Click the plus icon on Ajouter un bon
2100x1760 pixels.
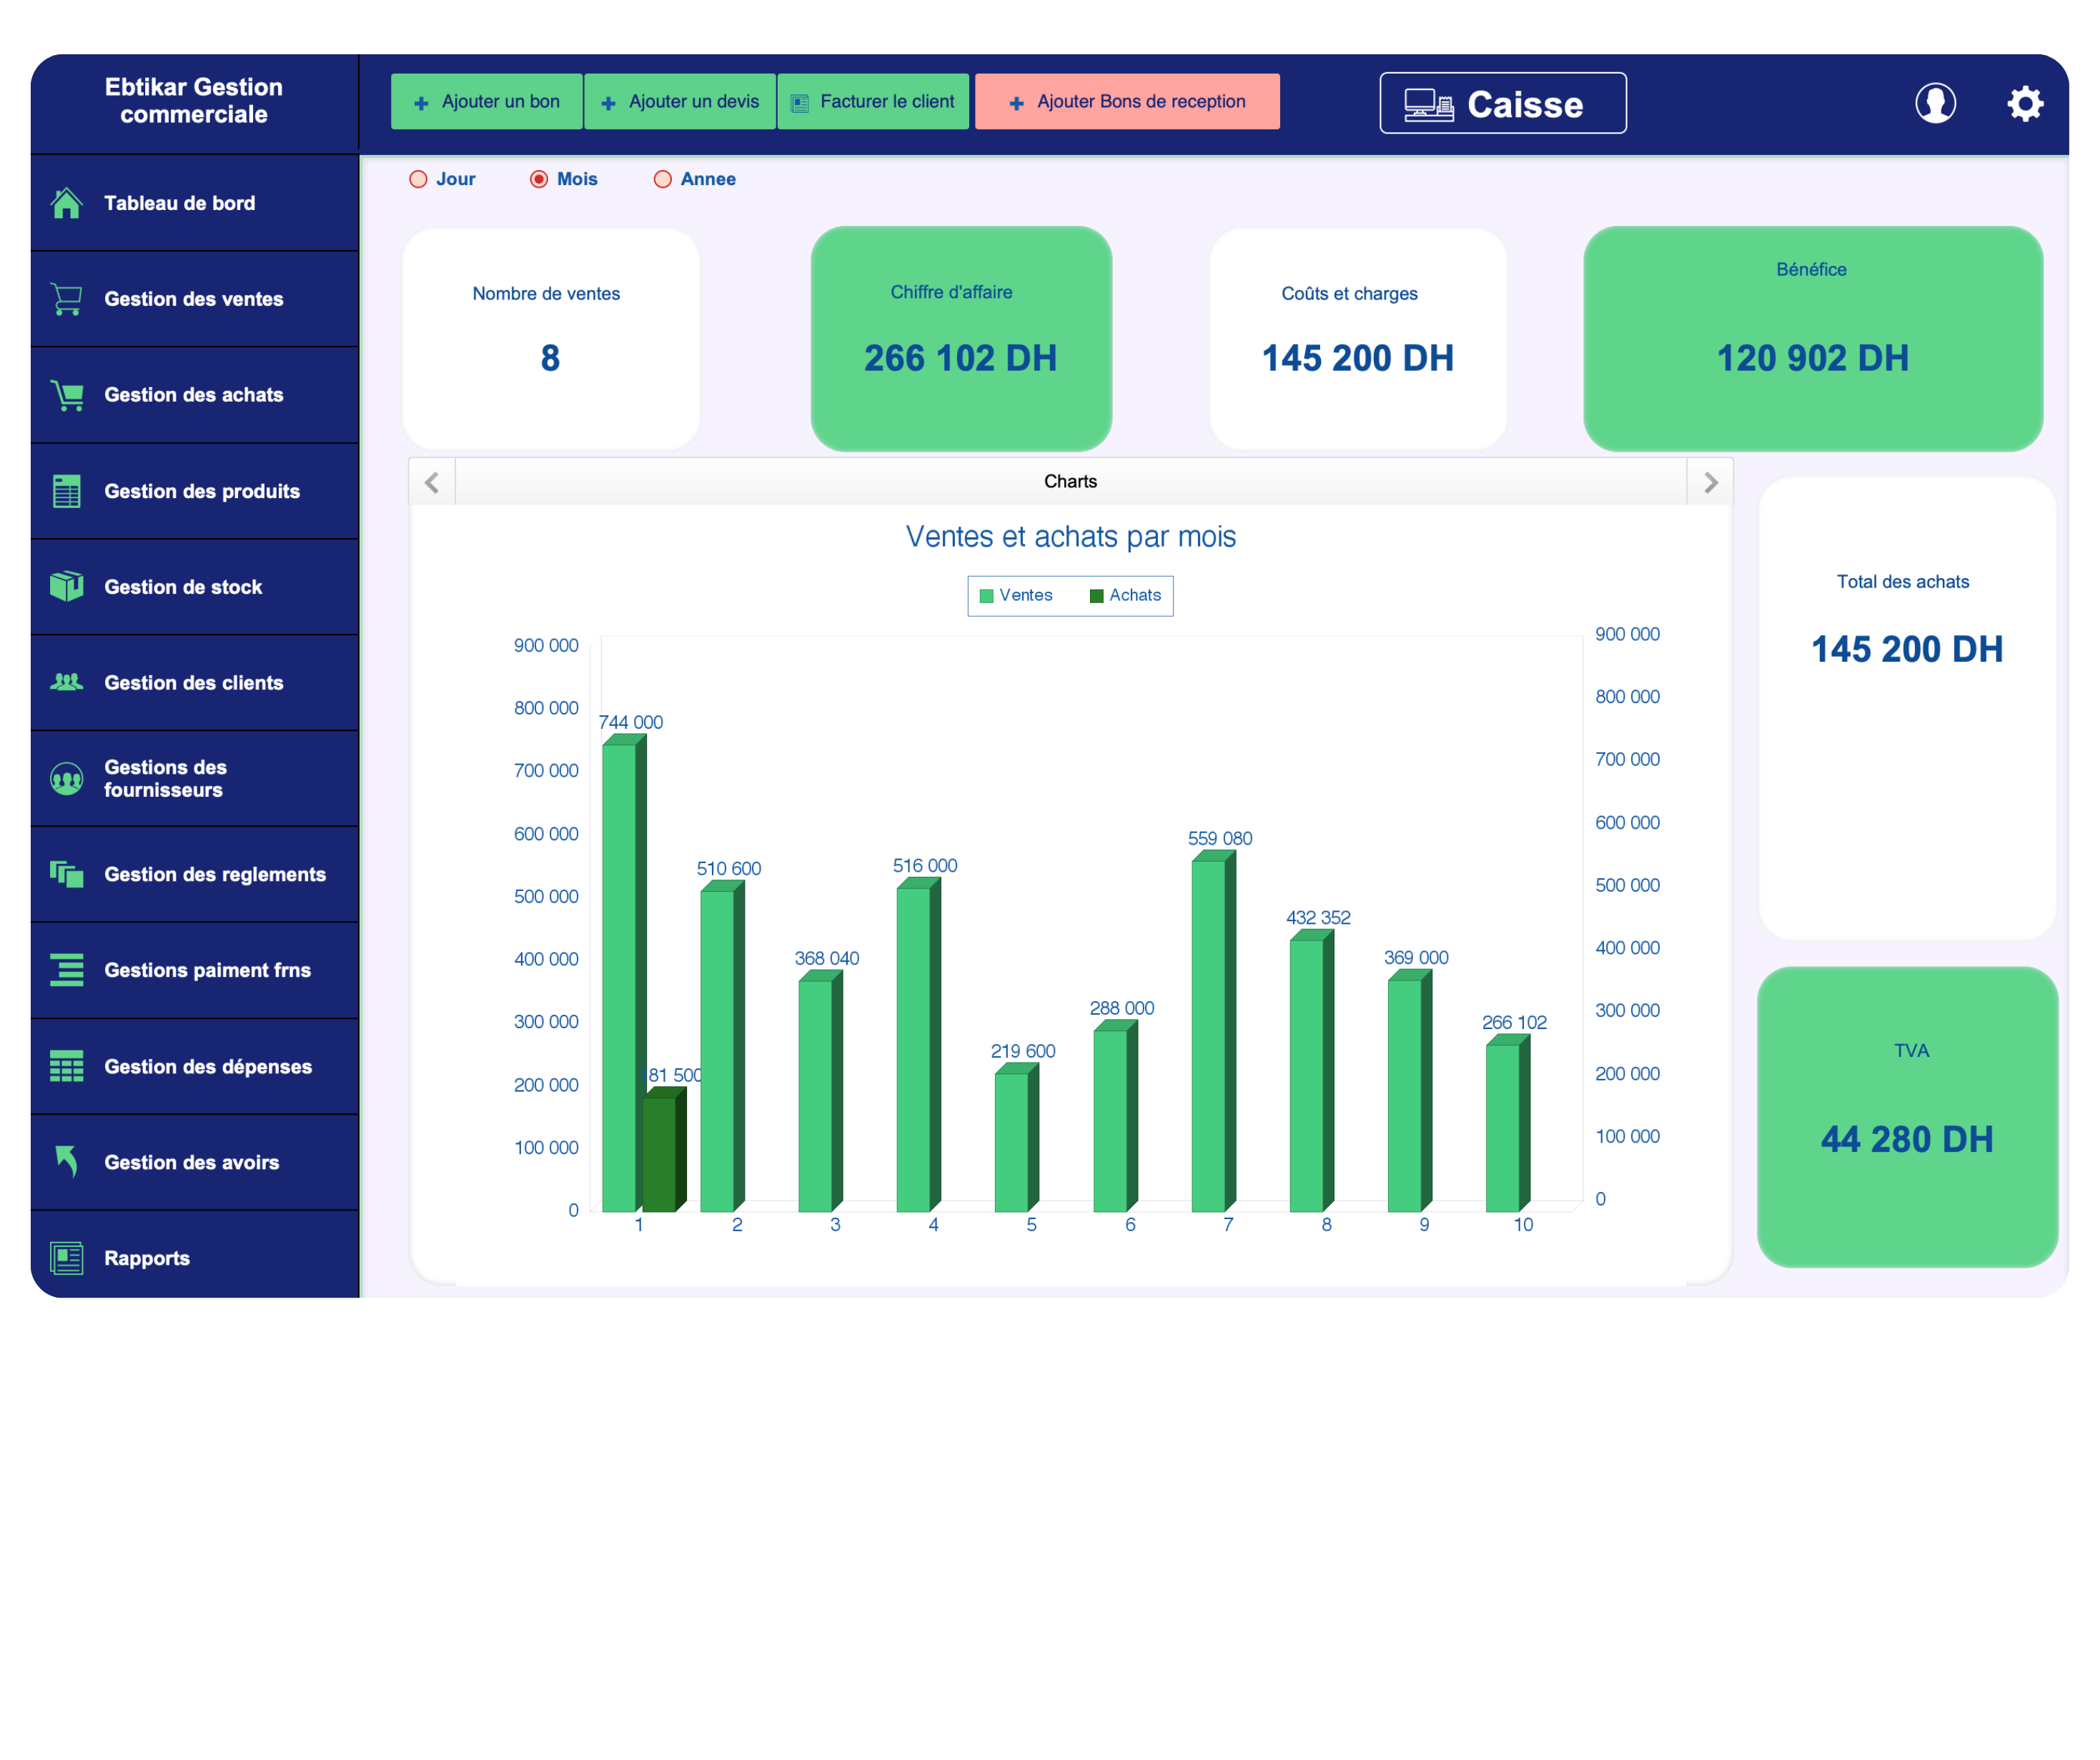click(421, 103)
